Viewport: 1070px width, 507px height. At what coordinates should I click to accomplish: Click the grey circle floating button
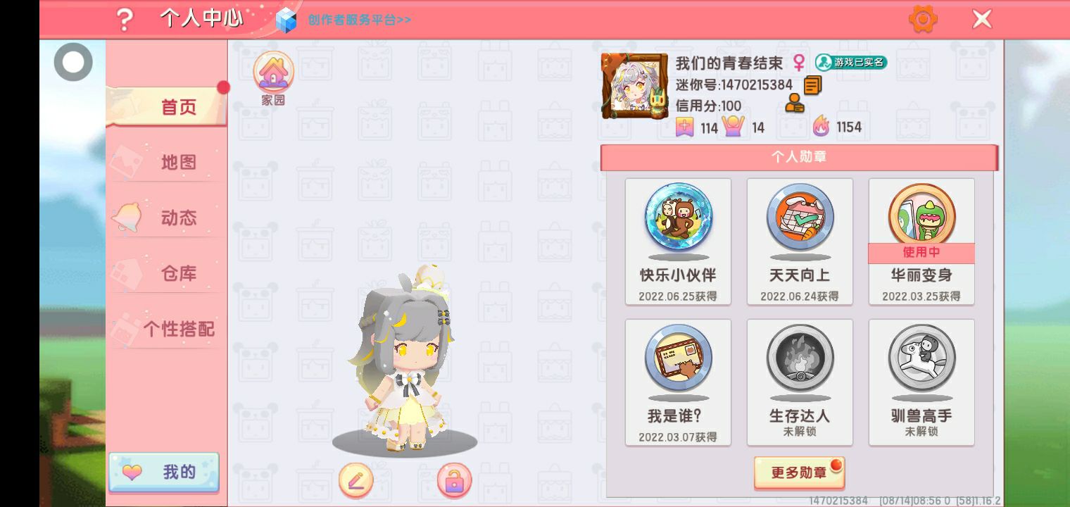(73, 62)
